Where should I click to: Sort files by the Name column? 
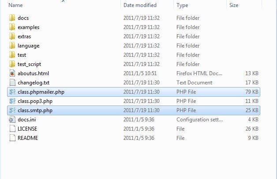pos(15,5)
